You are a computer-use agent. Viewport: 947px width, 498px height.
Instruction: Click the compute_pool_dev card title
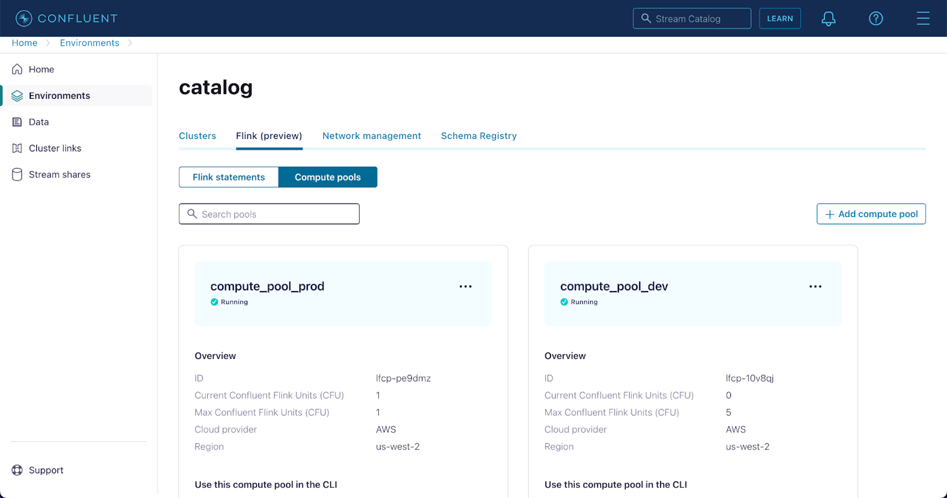point(614,286)
